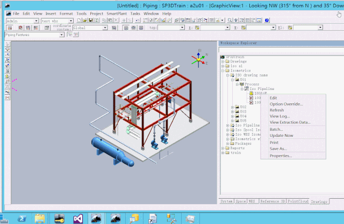
Task: Expand the U02 node in tree
Action: pos(232,107)
